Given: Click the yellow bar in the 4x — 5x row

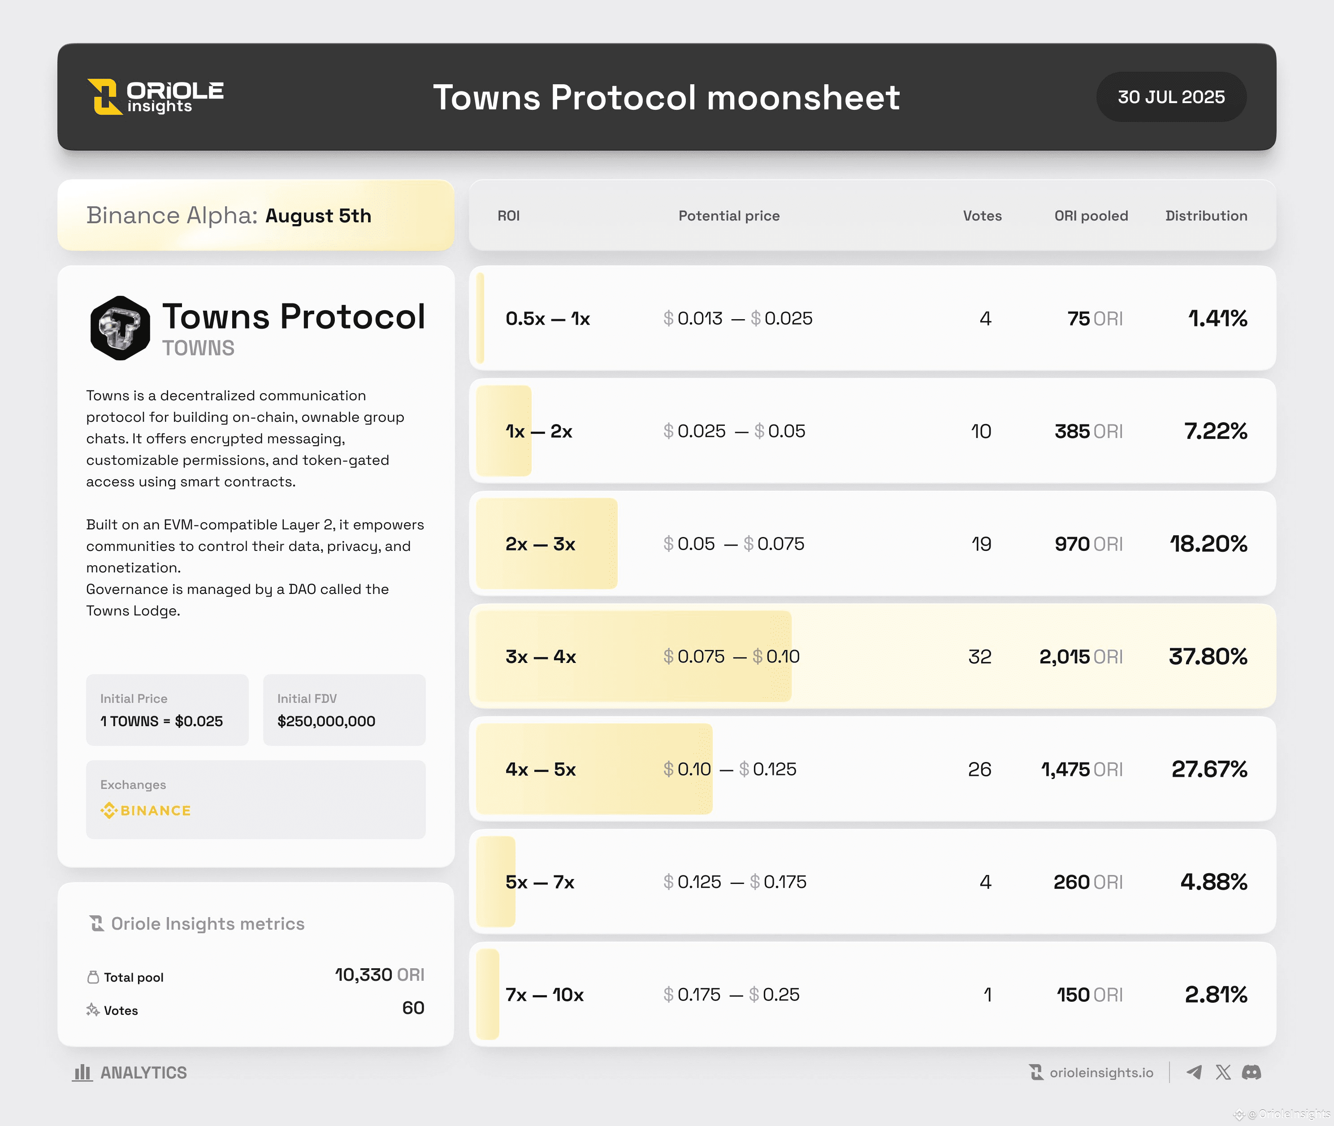Looking at the screenshot, I should 594,769.
